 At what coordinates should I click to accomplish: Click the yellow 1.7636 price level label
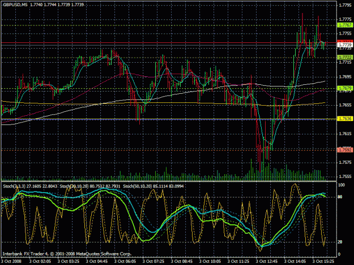pos(345,119)
